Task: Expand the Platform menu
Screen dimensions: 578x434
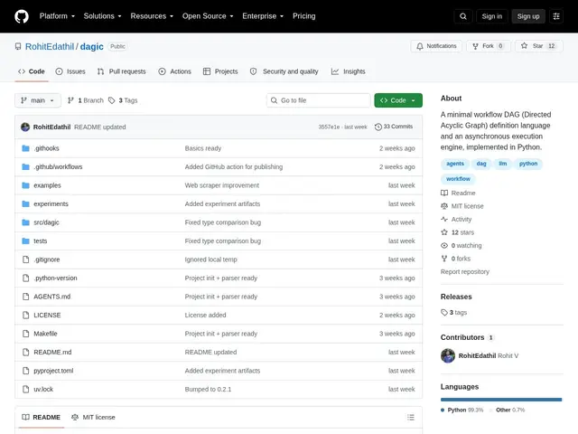Action: point(57,16)
